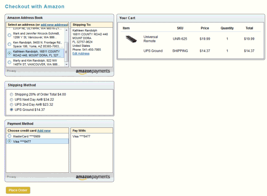Viewport: 267px width, 196px height.
Task: Click the add new address link
Action: tap(54, 24)
